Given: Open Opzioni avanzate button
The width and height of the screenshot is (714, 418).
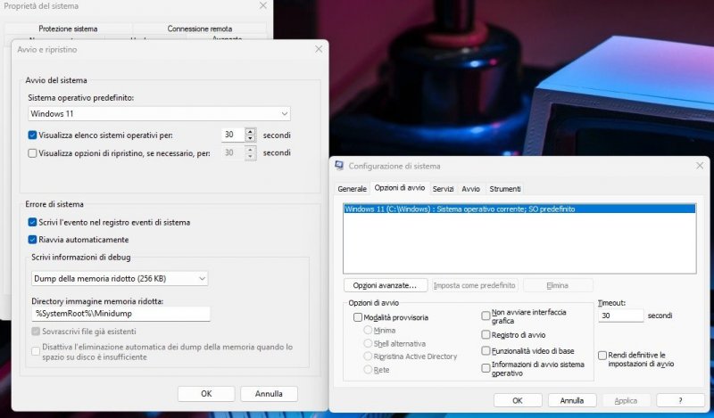Looking at the screenshot, I should (x=386, y=285).
